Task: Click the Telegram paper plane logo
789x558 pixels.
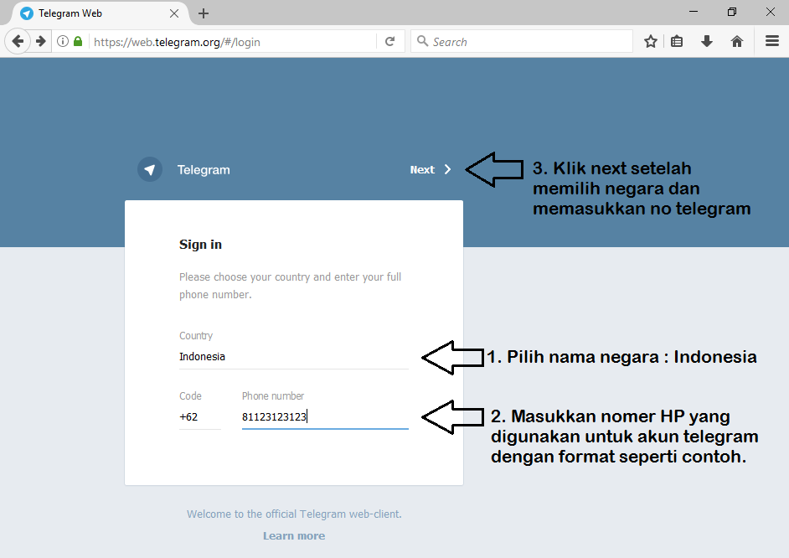Action: pos(150,169)
